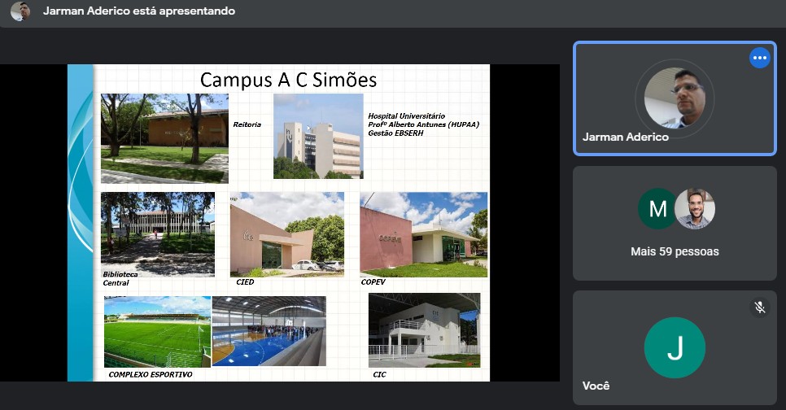Click the CIED building photo
The height and width of the screenshot is (410, 786).
[x=286, y=234]
